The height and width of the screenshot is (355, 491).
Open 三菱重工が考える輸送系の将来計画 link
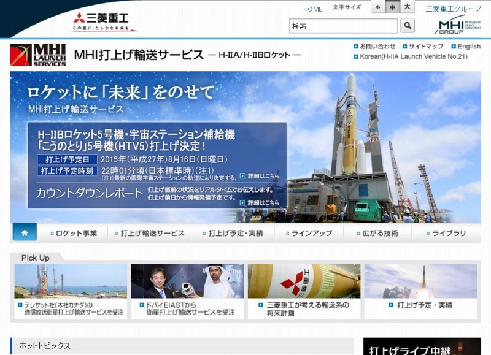(304, 309)
